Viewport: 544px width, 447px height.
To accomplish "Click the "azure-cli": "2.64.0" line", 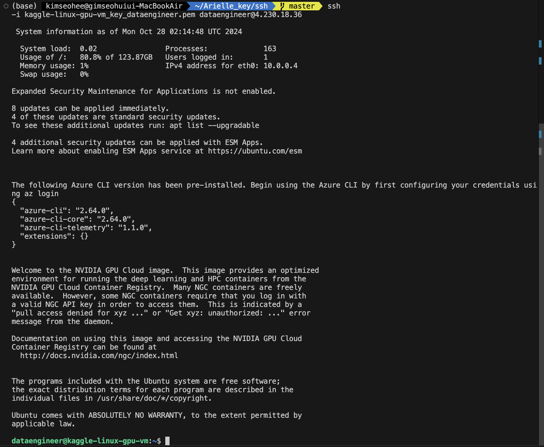I will click(x=67, y=211).
